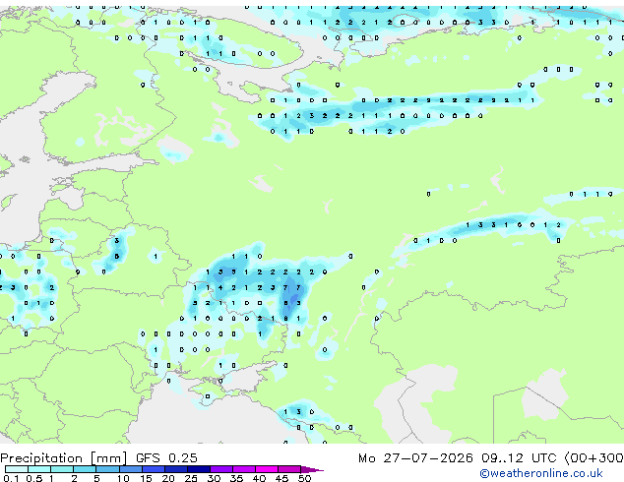This screenshot has width=624, height=482.
Task: Click the "0.5" legend scale label
Action: point(34,478)
